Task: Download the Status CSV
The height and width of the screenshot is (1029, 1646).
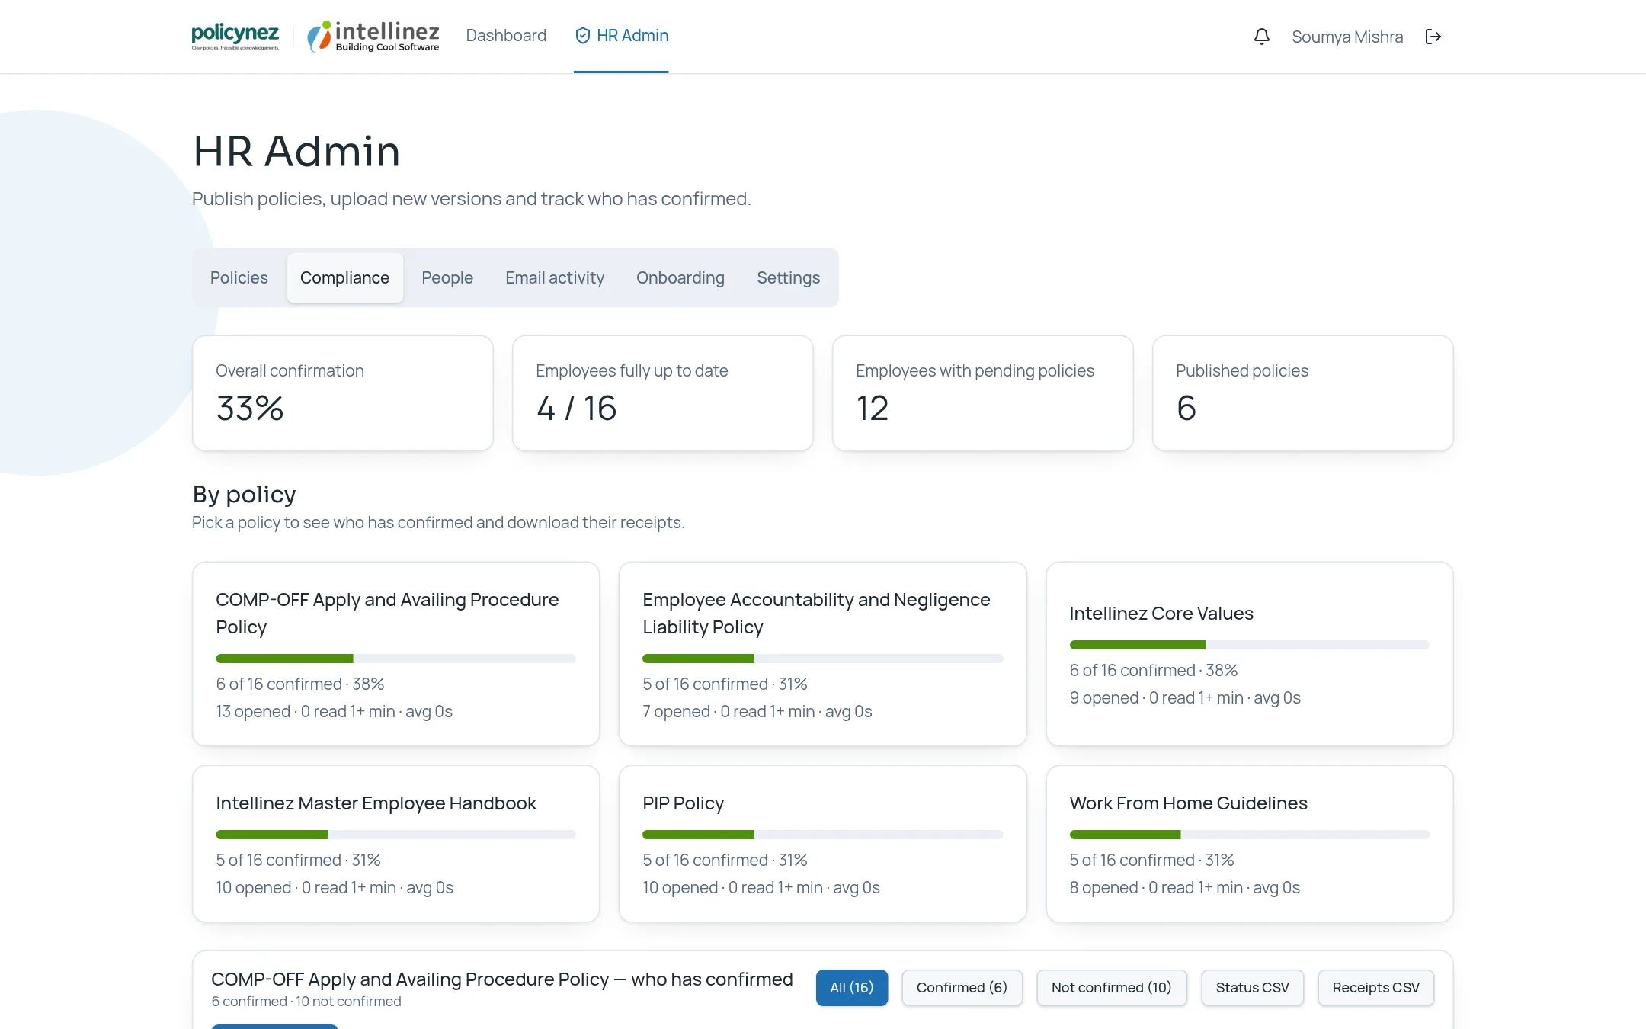Action: click(1253, 988)
